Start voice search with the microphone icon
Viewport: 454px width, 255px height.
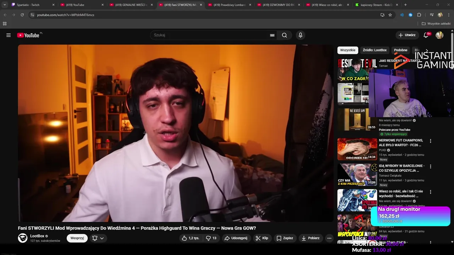(x=300, y=35)
